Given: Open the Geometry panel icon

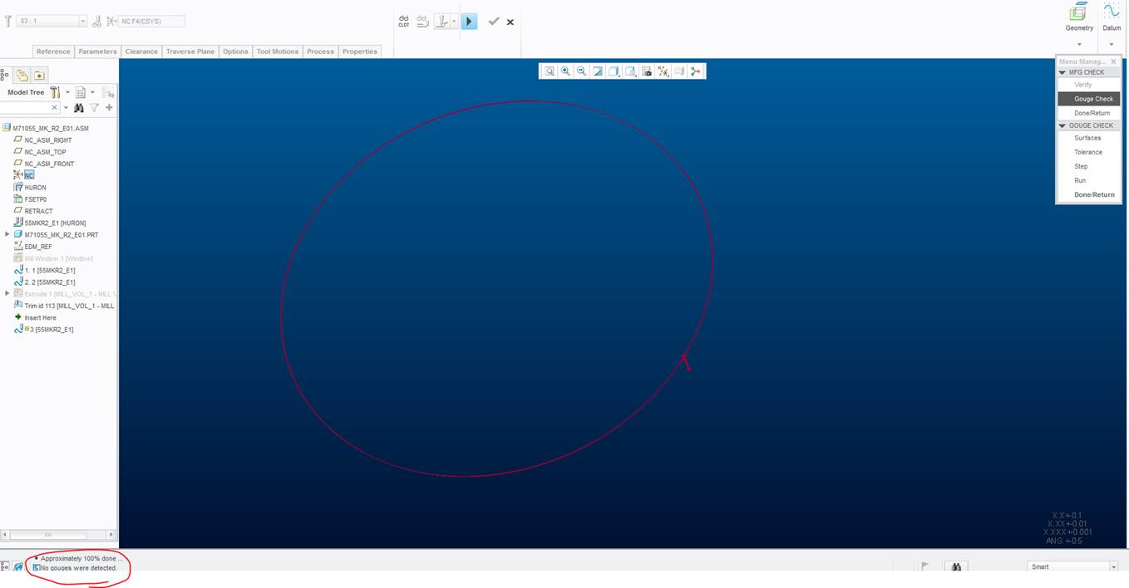Looking at the screenshot, I should pyautogui.click(x=1079, y=12).
